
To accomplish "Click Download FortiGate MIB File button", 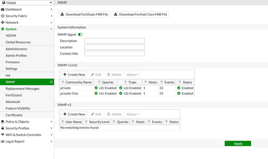I will pos(84,14).
